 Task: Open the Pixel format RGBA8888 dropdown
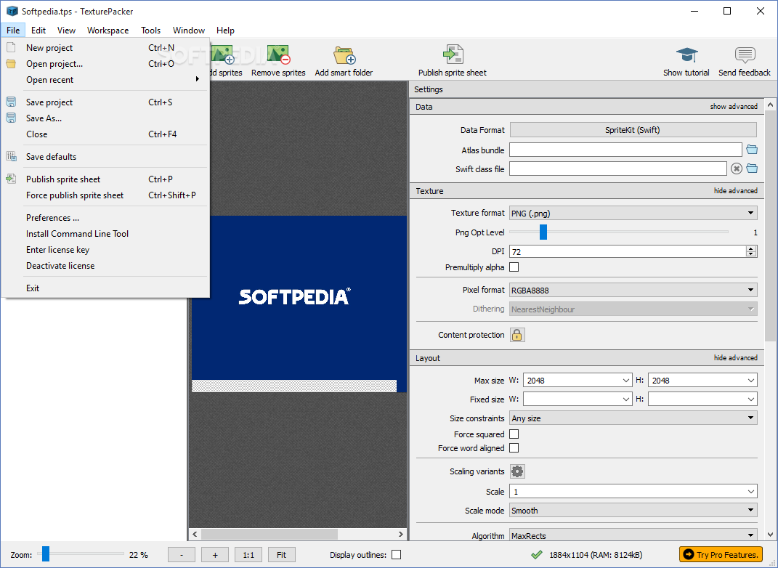pos(633,290)
